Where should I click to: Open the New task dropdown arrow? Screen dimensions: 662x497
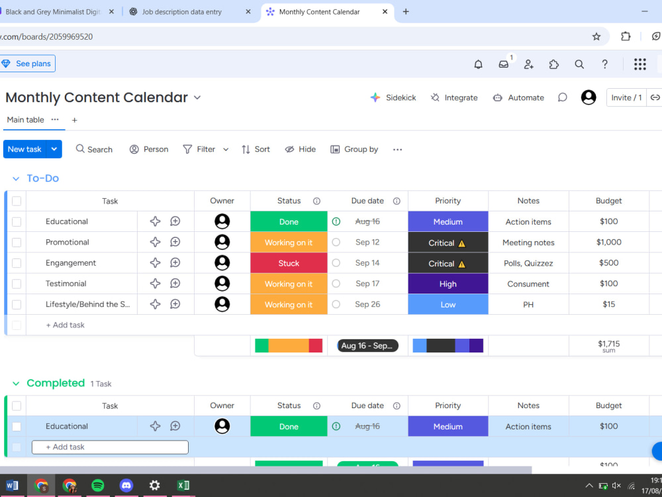tap(54, 149)
